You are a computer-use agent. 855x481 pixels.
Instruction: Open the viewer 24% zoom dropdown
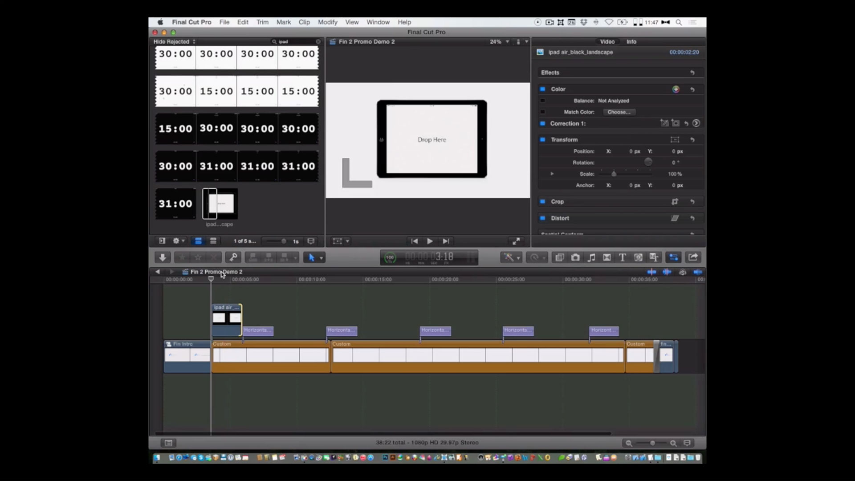(499, 41)
